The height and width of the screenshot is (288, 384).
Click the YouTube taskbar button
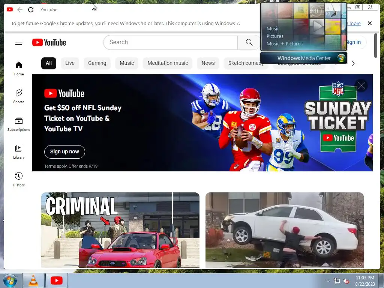click(57, 280)
